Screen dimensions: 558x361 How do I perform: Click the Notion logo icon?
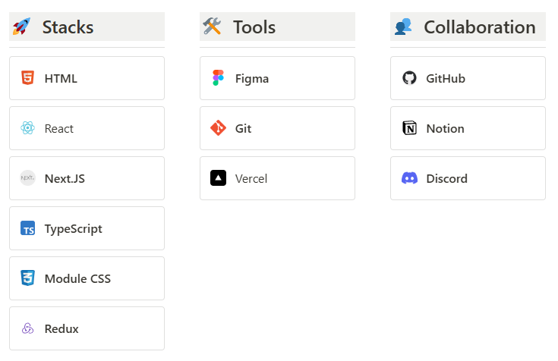pyautogui.click(x=409, y=128)
